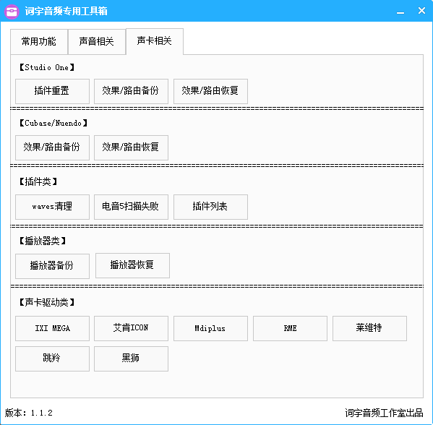
Task: Click 插件重置 under Studio One
Action: (52, 91)
